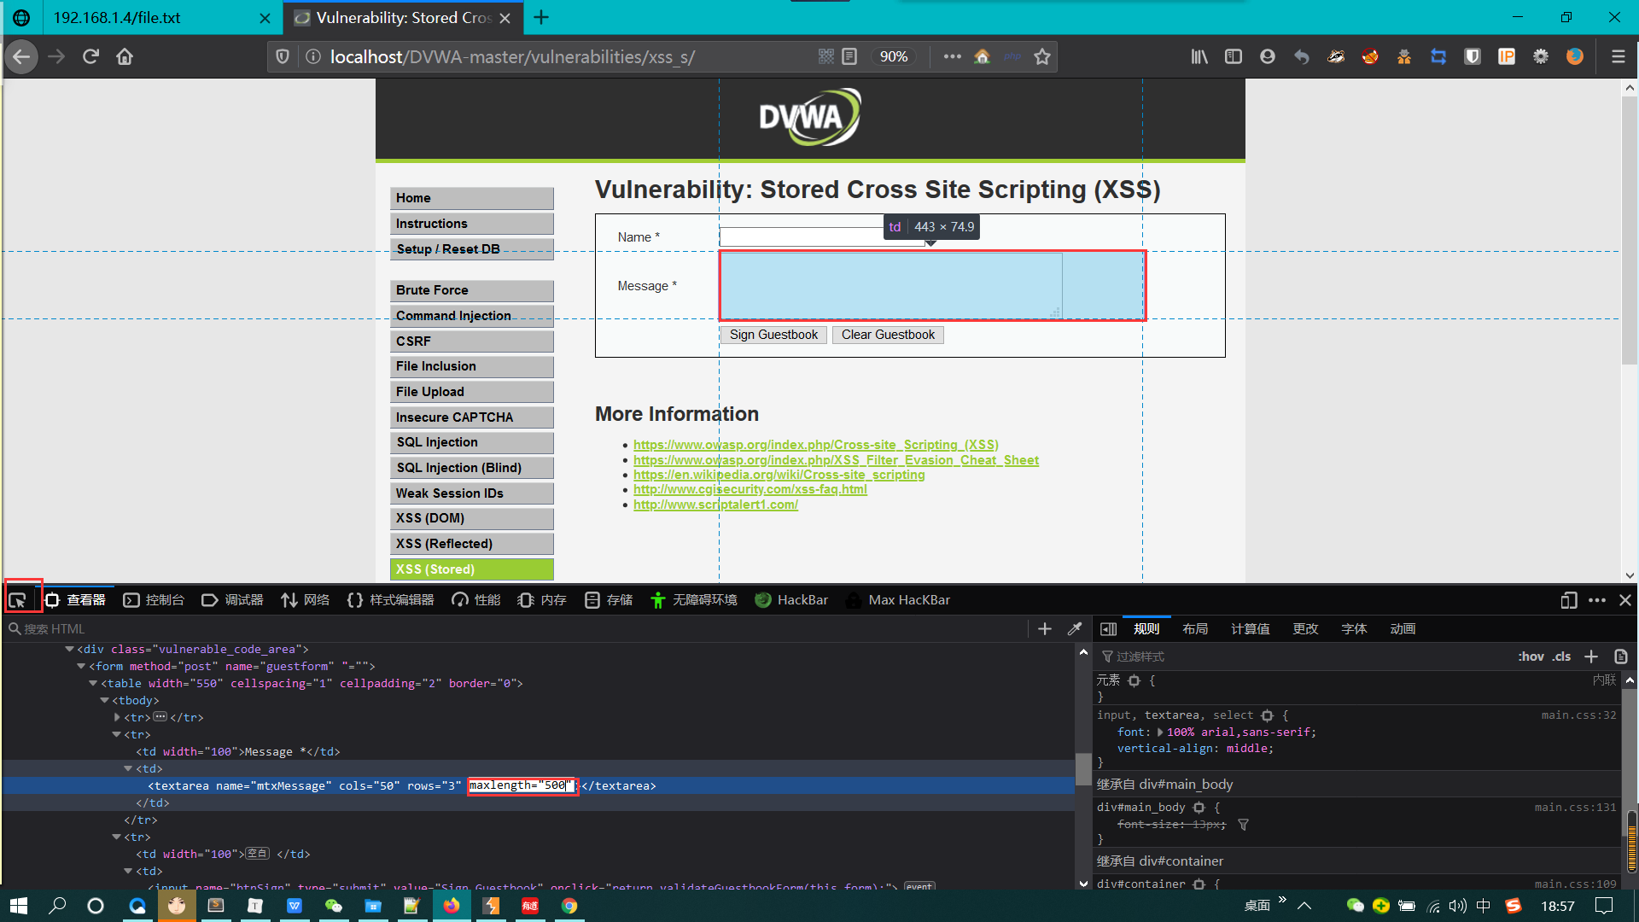Toggle the .cls class editor panel
The width and height of the screenshot is (1639, 922).
1563,656
